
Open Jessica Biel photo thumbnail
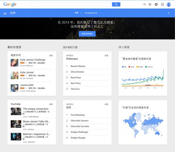(15, 88)
